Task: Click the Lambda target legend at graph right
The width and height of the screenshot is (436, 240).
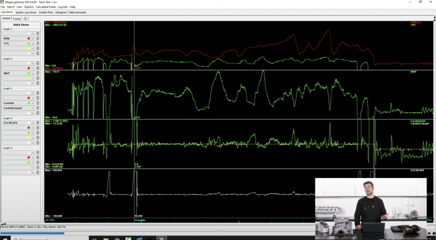Action: click(420, 123)
